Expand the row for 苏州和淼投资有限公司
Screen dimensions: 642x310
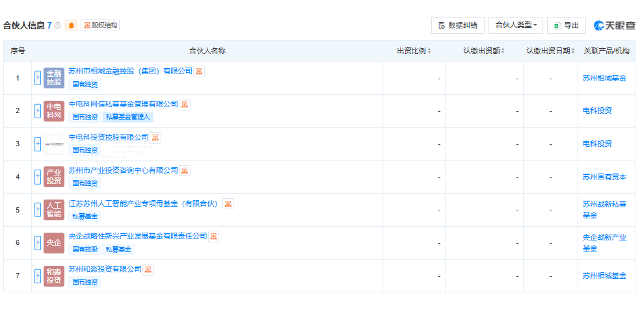click(38, 276)
